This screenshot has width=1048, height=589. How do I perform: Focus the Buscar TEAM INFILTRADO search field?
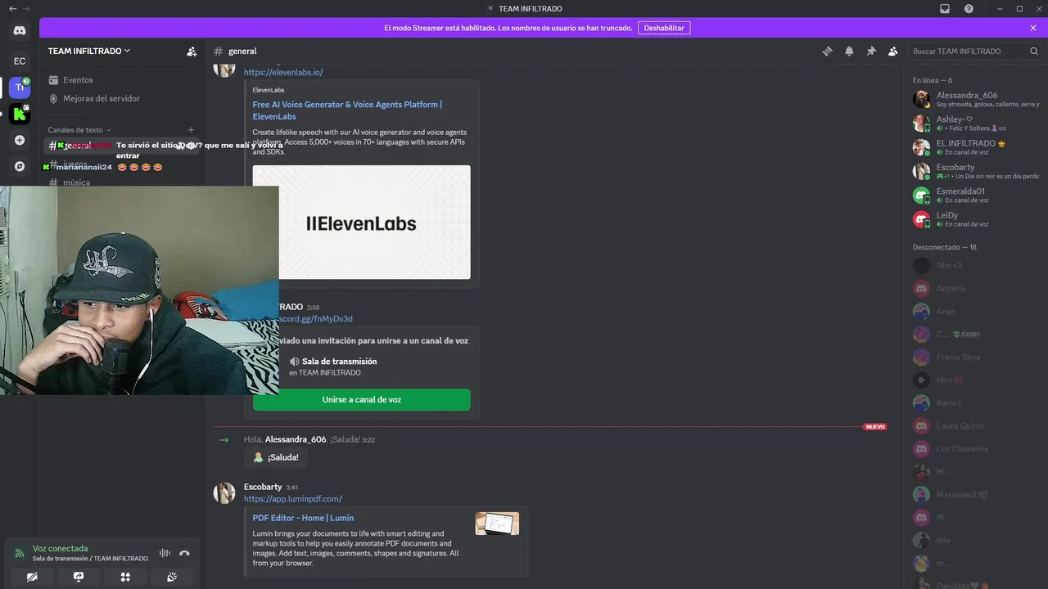975,51
